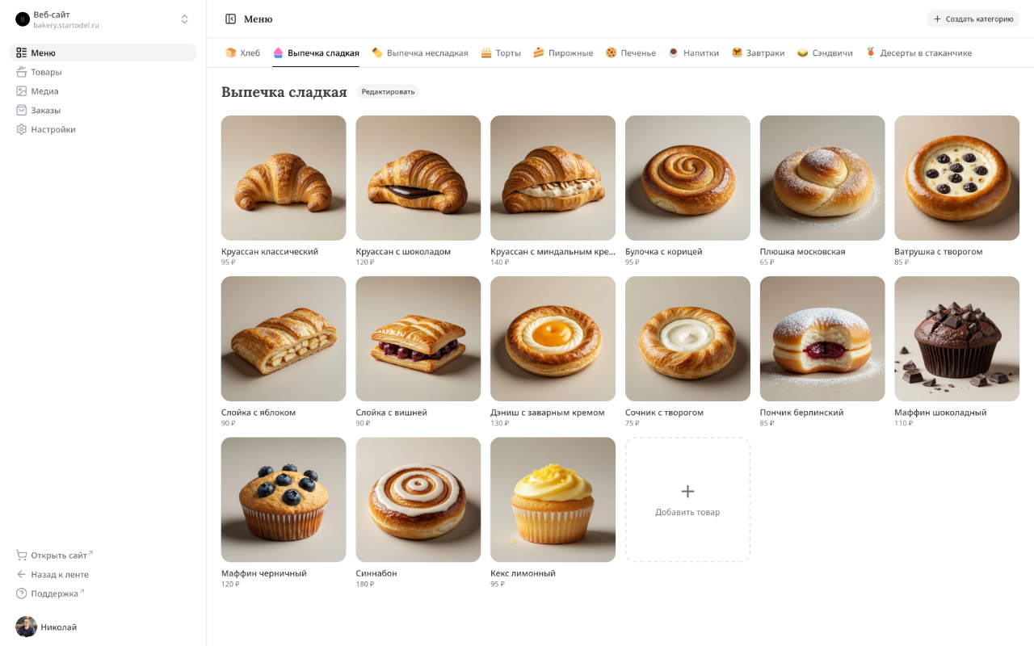The image size is (1034, 646).
Task: Select the Маффин шоколадный product image
Action: (x=956, y=339)
